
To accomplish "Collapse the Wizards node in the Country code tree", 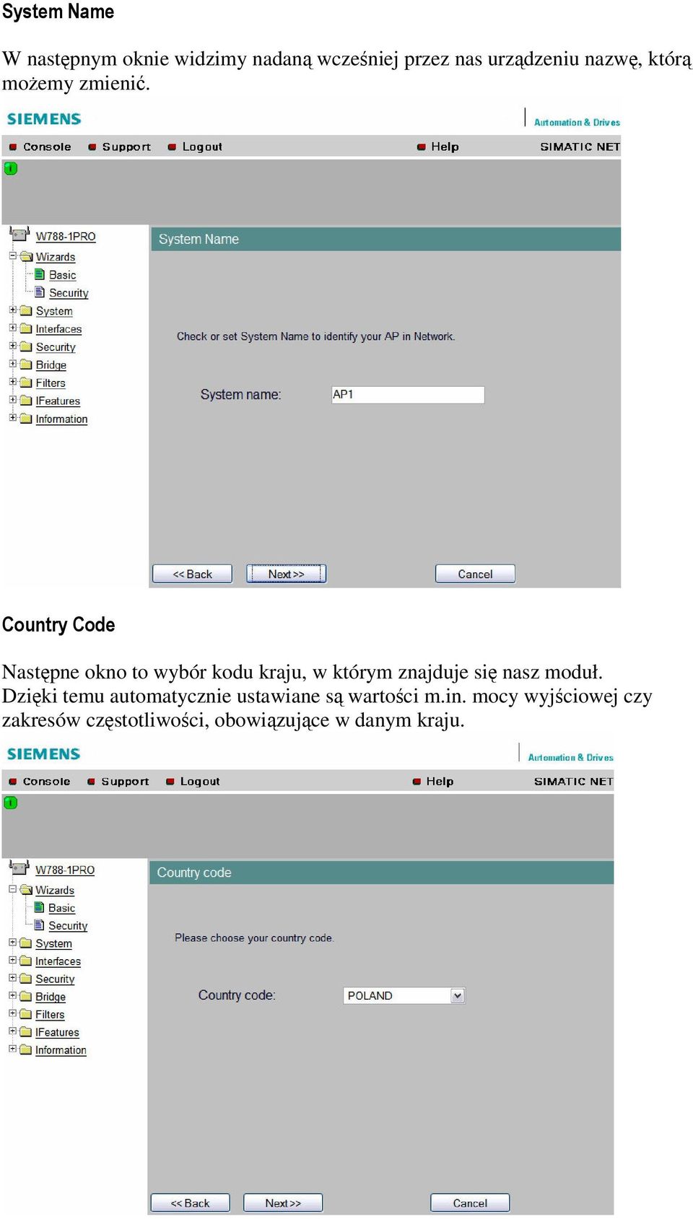I will (x=12, y=889).
